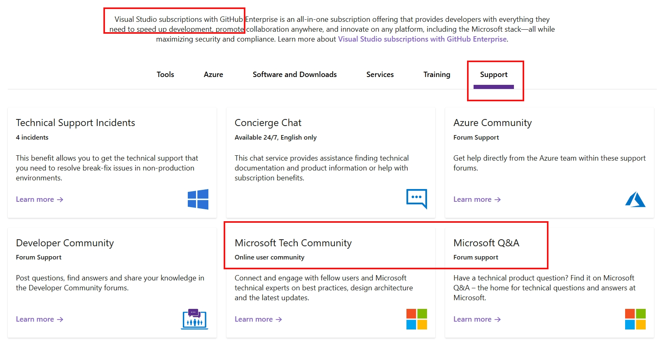The width and height of the screenshot is (663, 341).
Task: Click Learn more under Technical Support Incidents
Action: (40, 199)
